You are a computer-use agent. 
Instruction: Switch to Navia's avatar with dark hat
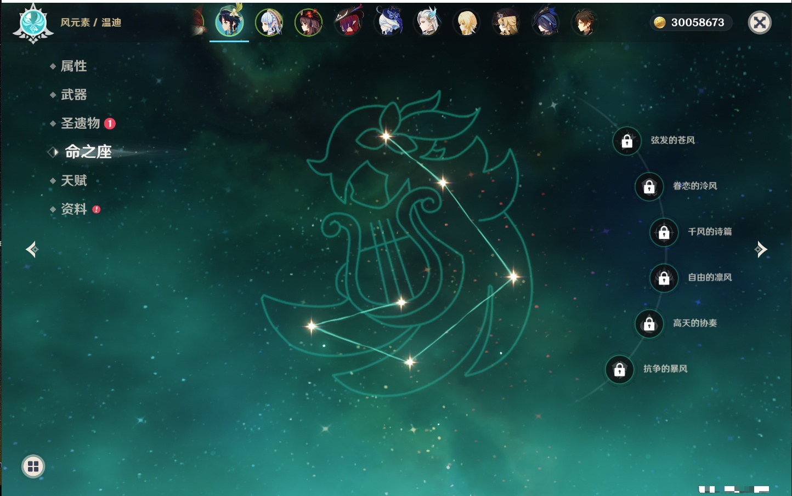tap(506, 22)
